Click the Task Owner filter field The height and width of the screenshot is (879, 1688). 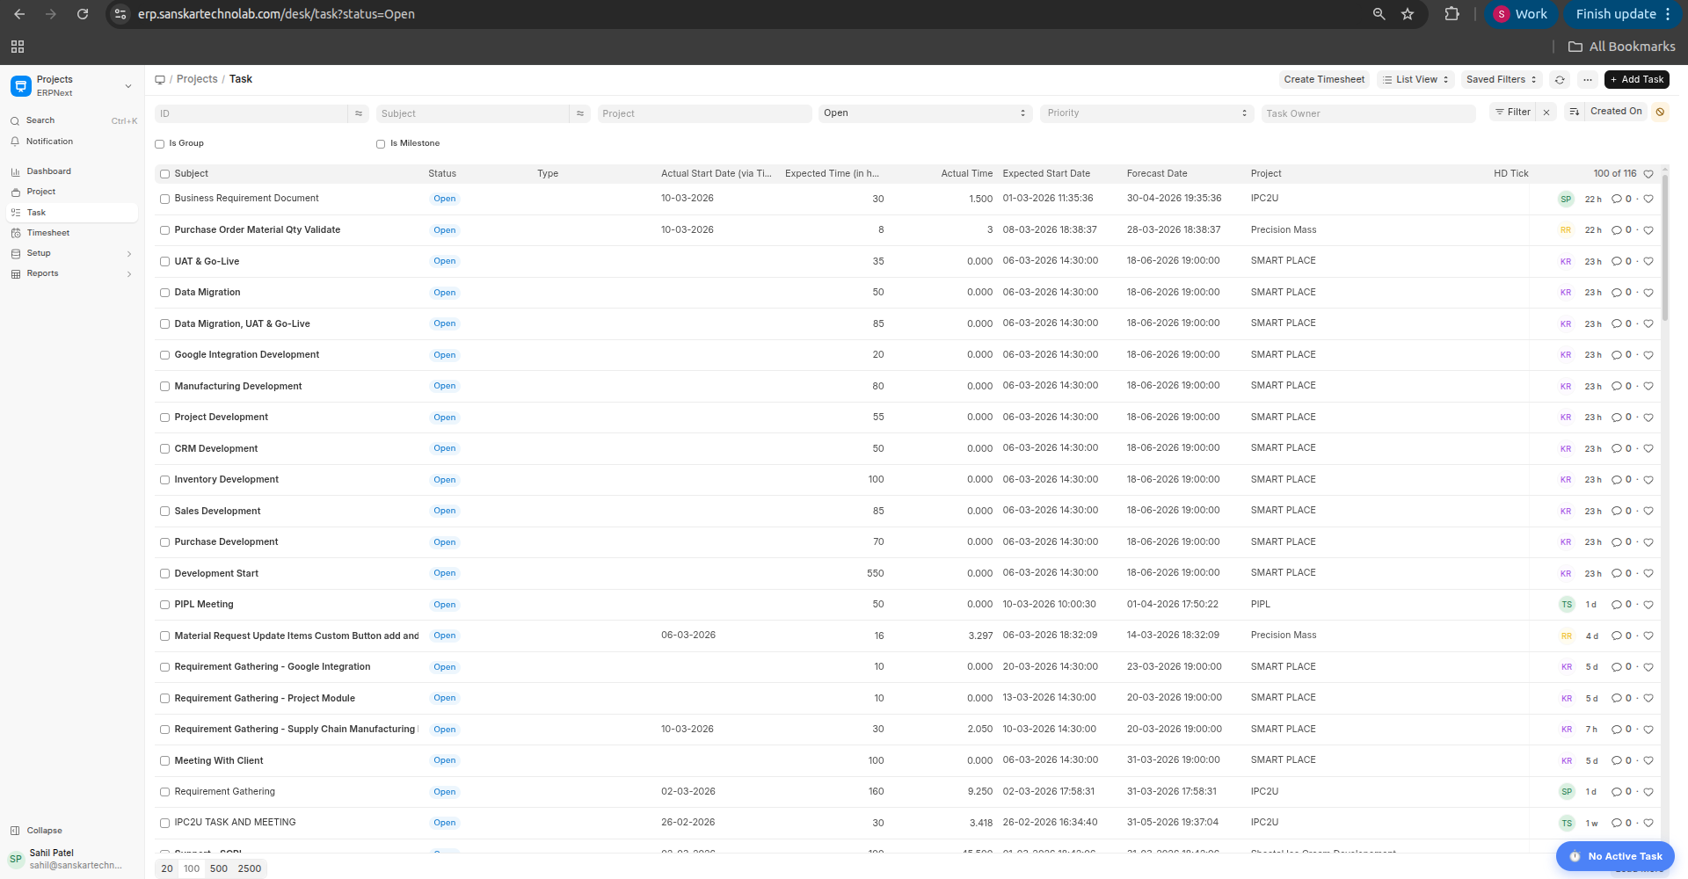tap(1367, 113)
